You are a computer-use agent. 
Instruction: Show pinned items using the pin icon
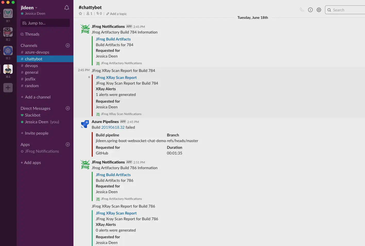click(x=97, y=13)
